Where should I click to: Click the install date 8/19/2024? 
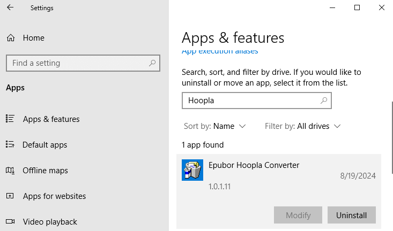point(358,176)
